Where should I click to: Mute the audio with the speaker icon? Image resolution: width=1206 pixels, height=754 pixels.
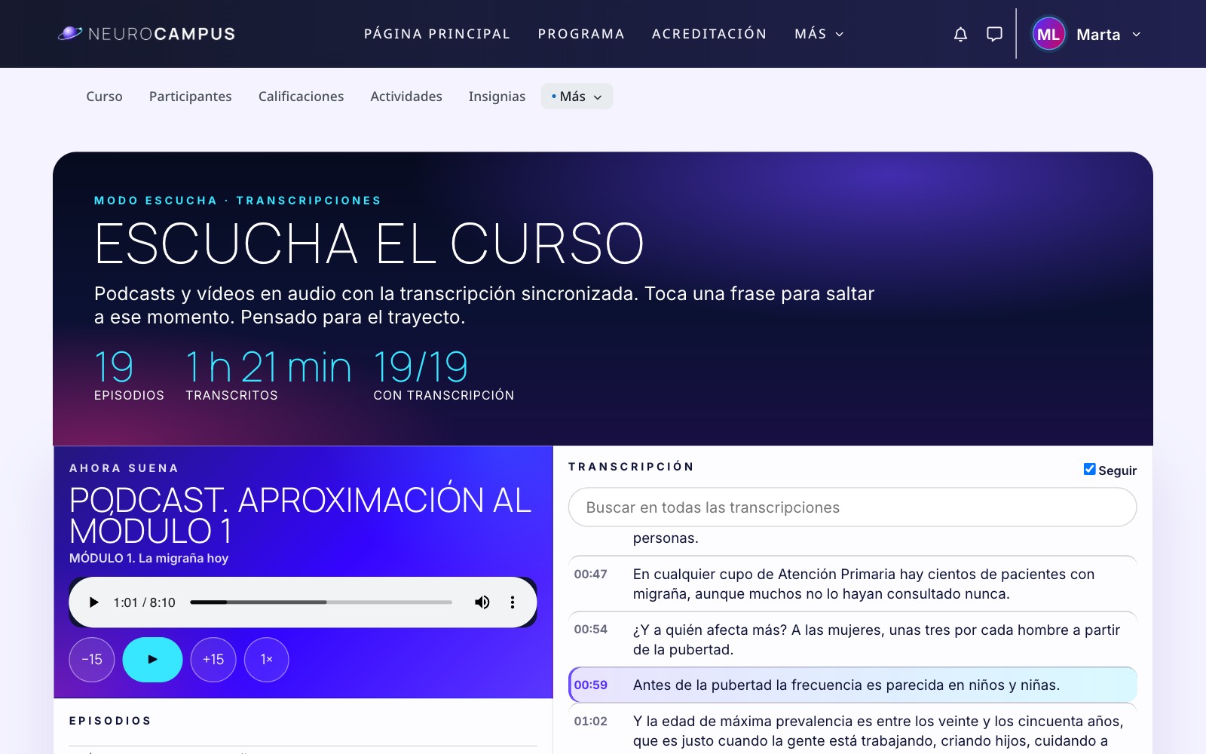482,602
